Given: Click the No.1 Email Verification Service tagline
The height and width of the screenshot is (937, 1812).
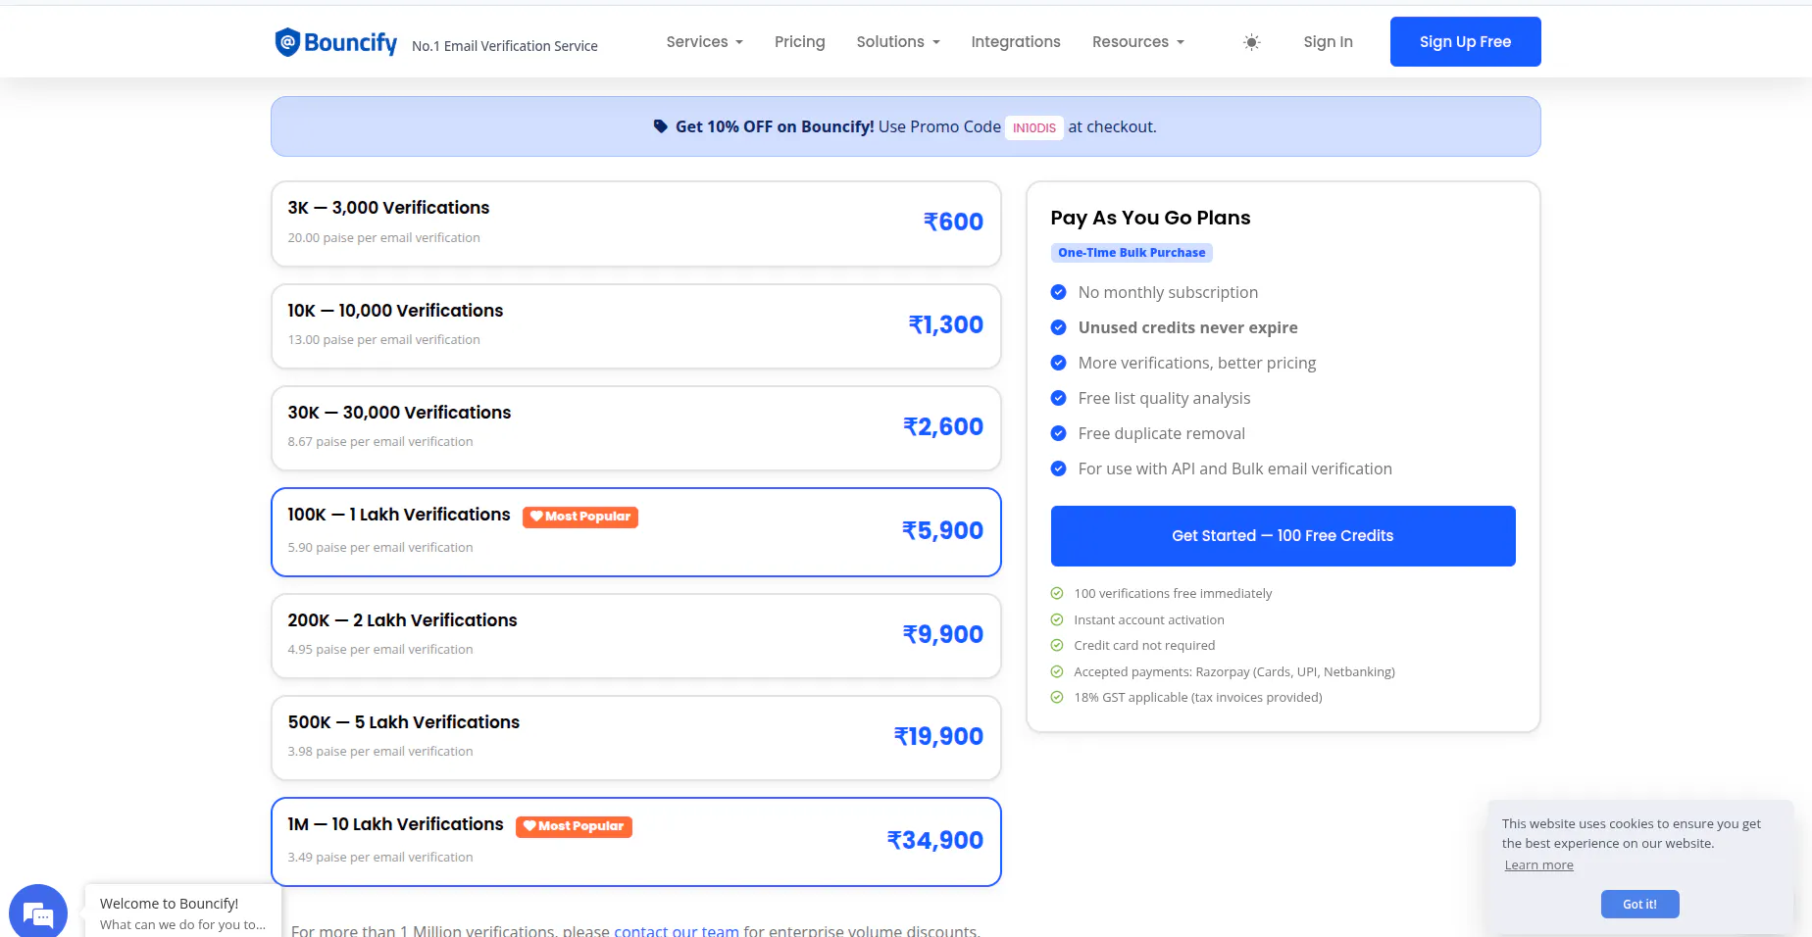Looking at the screenshot, I should point(505,46).
